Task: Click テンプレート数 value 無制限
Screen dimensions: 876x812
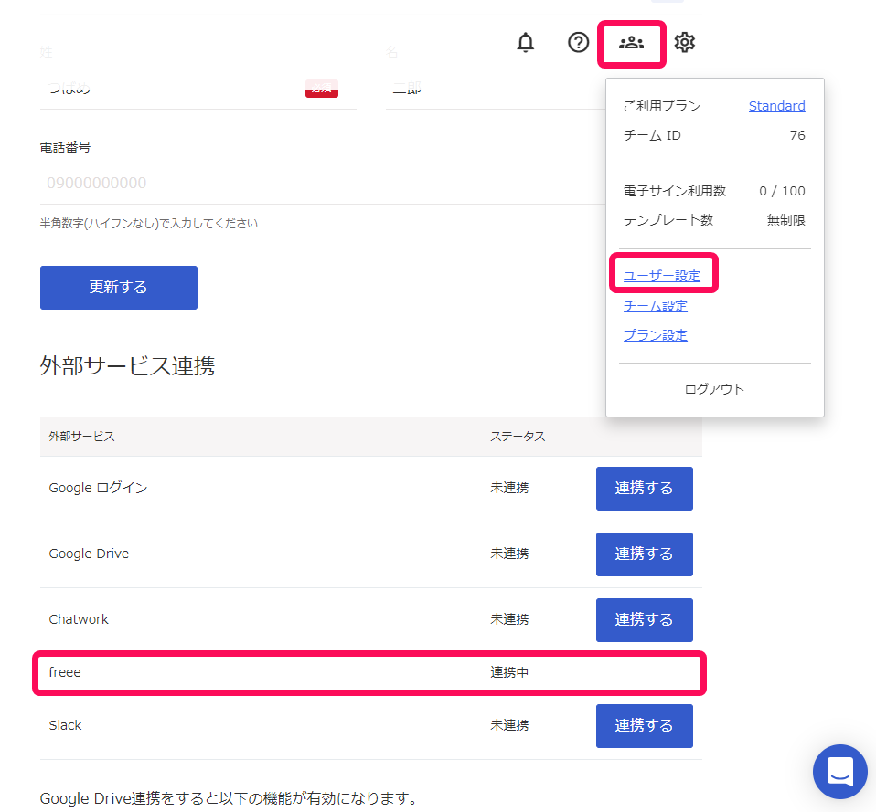Action: pos(785,220)
